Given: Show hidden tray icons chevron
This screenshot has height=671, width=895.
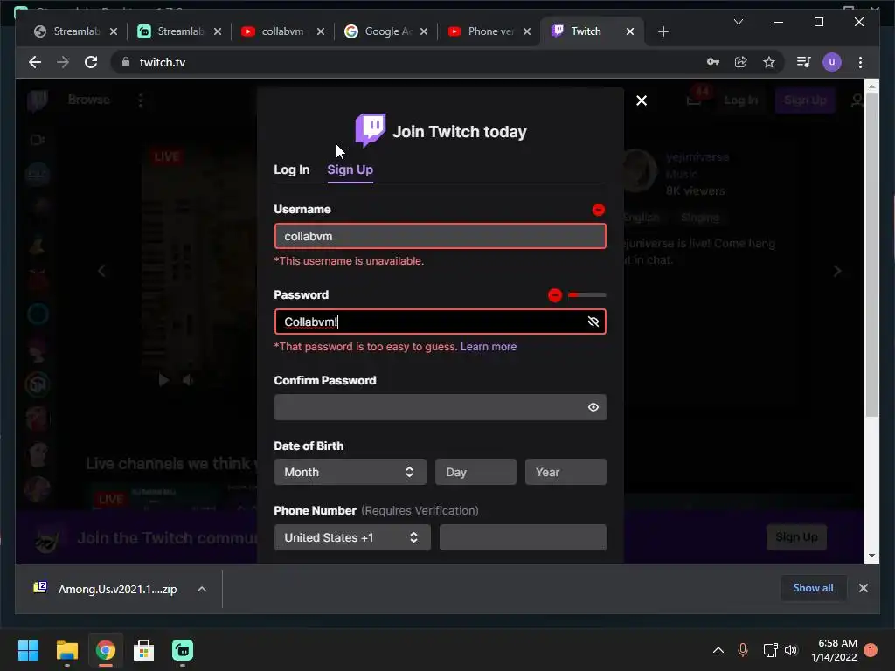Looking at the screenshot, I should pyautogui.click(x=718, y=650).
